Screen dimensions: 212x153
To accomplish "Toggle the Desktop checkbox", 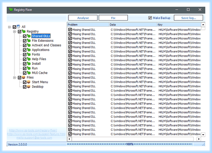I will (24, 87).
